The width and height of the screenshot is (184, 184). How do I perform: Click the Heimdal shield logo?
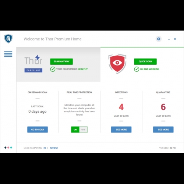[8, 39]
